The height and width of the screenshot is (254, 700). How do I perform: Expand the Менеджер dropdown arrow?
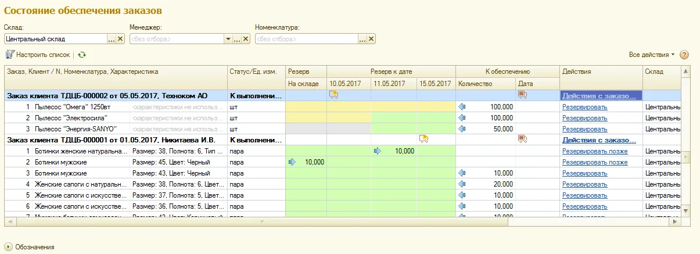coord(228,39)
